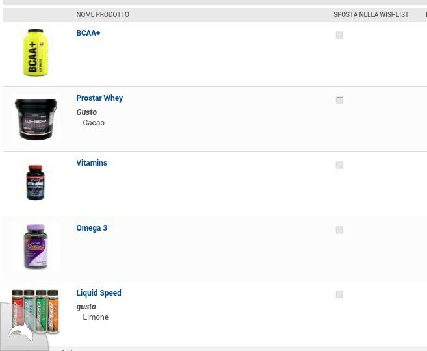427x351 pixels.
Task: Click the Nome Prodotto column header
Action: coord(103,14)
